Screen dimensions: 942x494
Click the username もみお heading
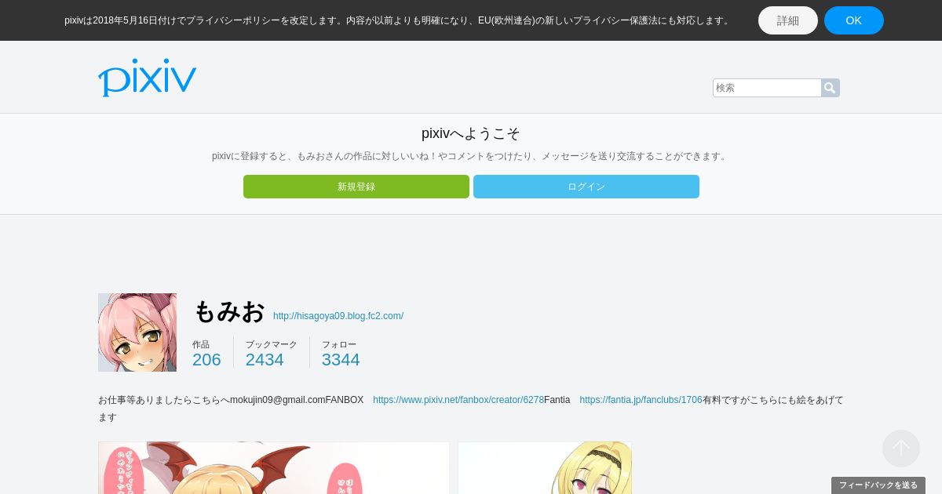pos(229,311)
